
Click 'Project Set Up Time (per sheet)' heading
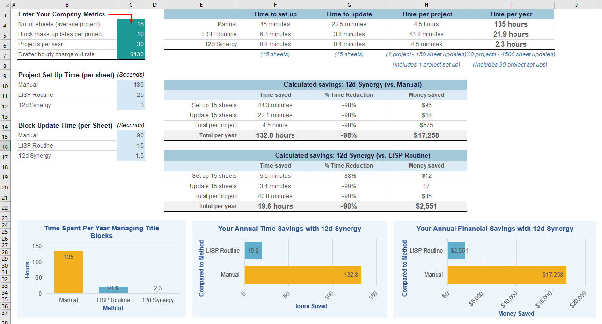pos(66,75)
